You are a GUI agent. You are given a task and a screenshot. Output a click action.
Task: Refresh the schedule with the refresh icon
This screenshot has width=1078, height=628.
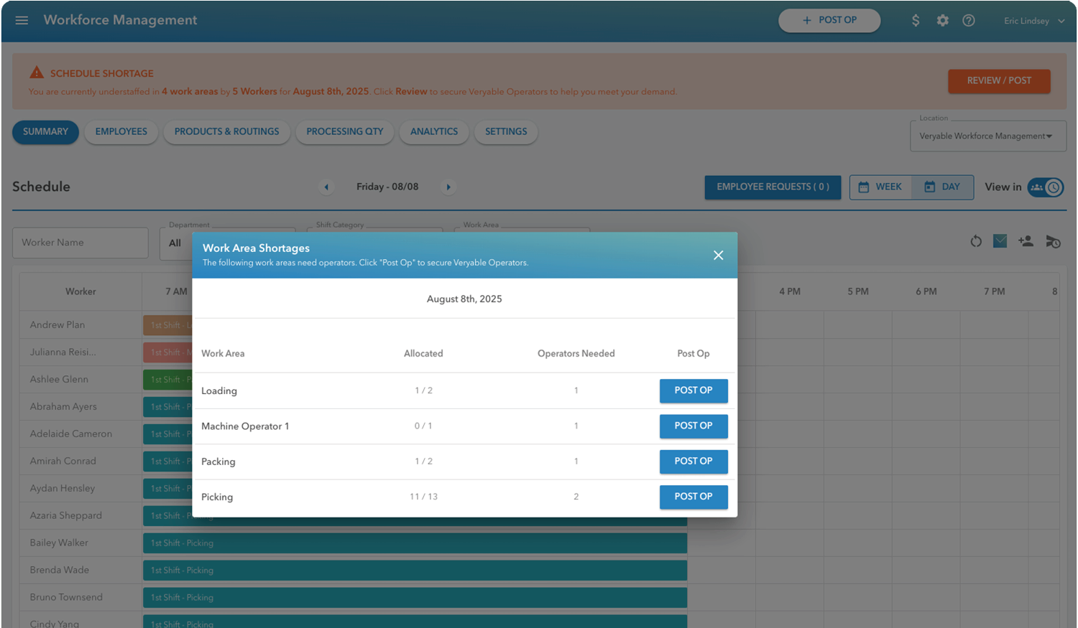tap(975, 242)
